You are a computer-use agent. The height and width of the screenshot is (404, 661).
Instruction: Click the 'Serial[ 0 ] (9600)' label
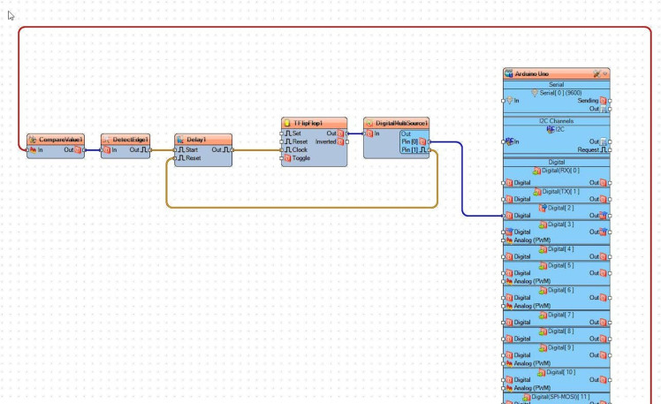click(560, 93)
